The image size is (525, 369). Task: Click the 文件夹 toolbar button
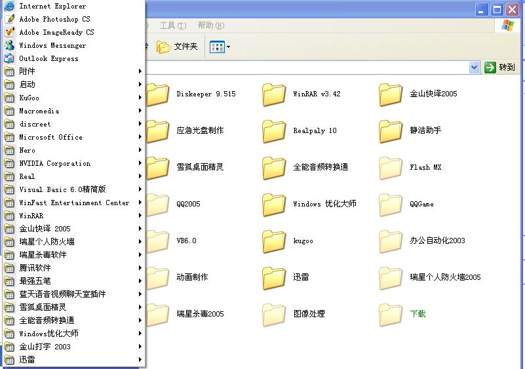tap(177, 47)
